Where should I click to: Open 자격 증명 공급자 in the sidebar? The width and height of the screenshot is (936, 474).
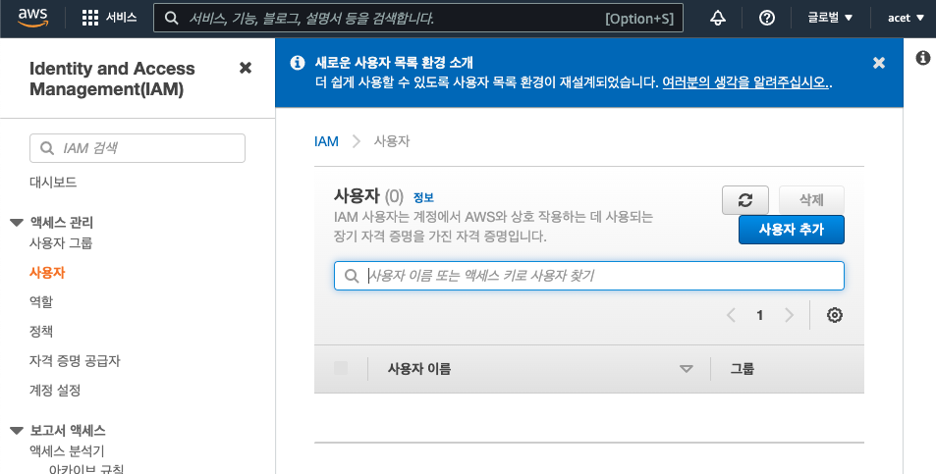click(x=75, y=361)
